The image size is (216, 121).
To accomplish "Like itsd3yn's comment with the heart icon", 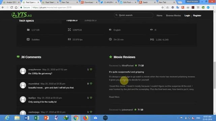I will point(91,98).
